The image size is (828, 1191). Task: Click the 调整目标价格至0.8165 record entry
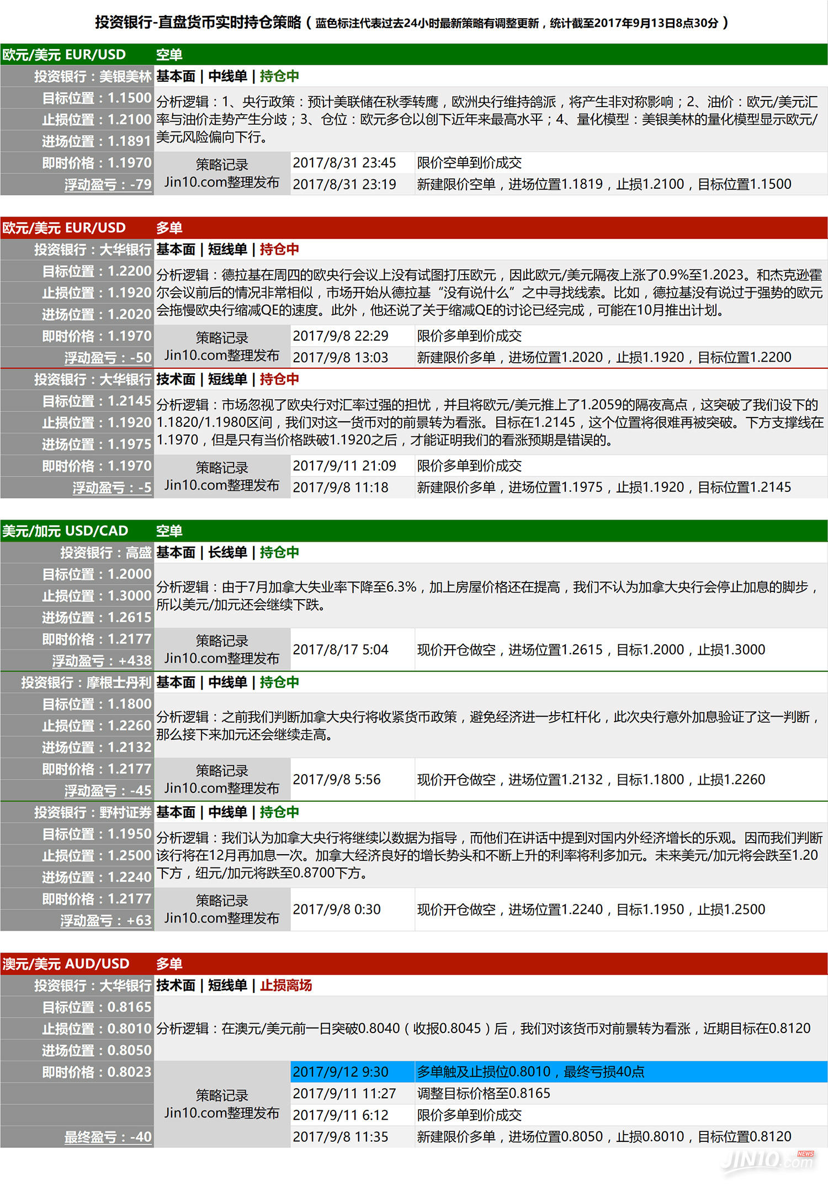click(484, 1093)
